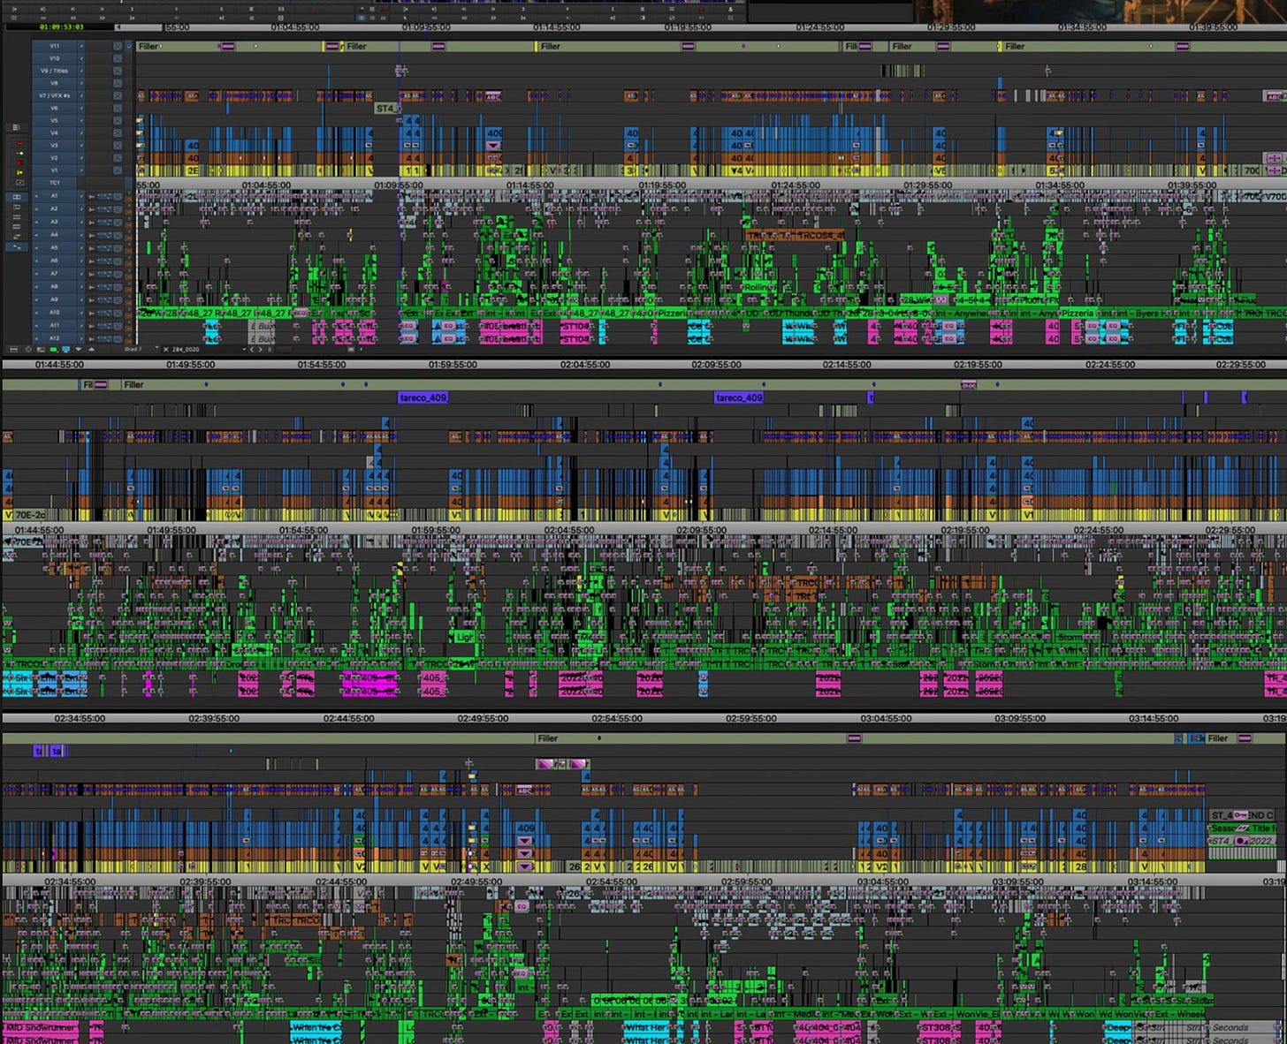1287x1044 pixels.
Task: Click the Step In down-arrow icon
Action: [x=79, y=349]
